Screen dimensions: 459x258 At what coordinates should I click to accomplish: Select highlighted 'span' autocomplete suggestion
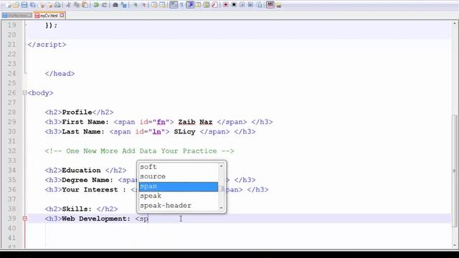point(179,186)
